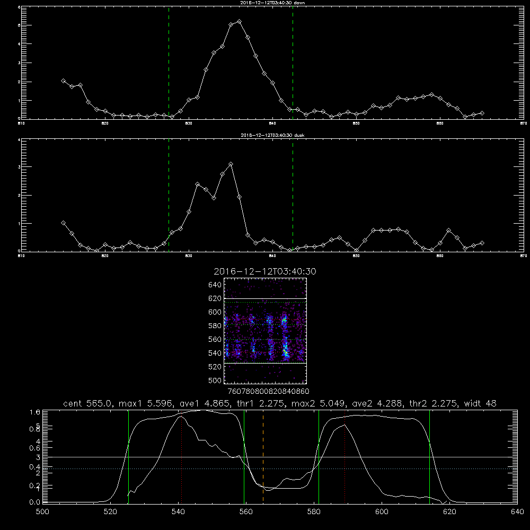Image resolution: width=530 pixels, height=530 pixels.
Task: Click the upper solid white line across heat map
Action: pyautogui.click(x=266, y=298)
